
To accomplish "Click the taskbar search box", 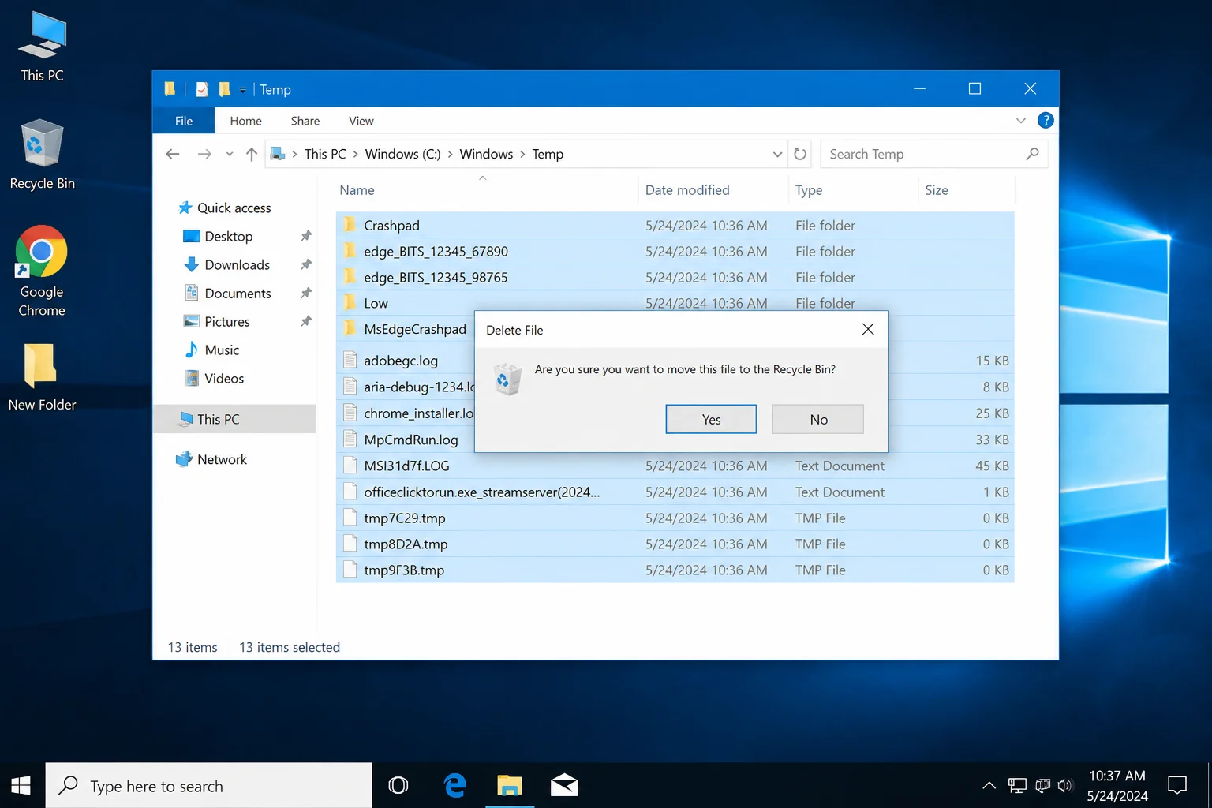I will (208, 785).
